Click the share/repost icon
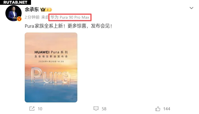 (32, 109)
